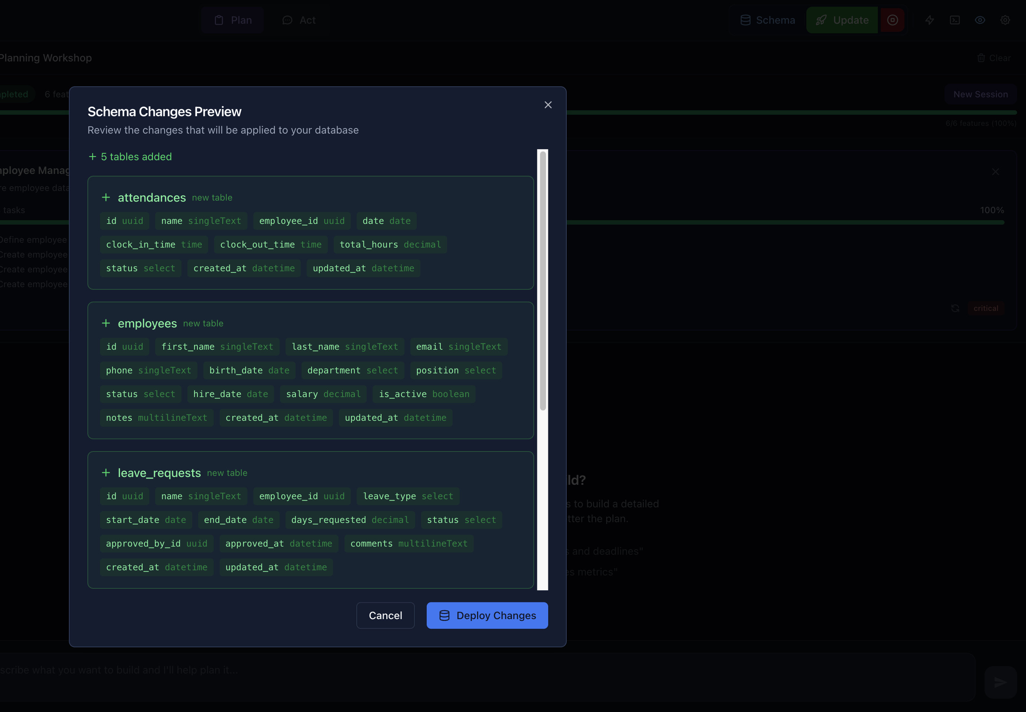Cancel the schema changes
The image size is (1026, 712).
coord(385,615)
